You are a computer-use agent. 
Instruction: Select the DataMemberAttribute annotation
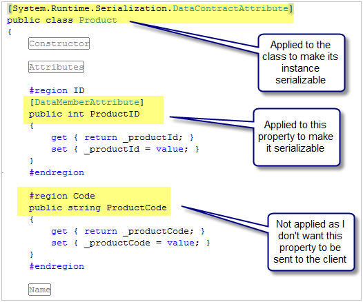point(87,102)
